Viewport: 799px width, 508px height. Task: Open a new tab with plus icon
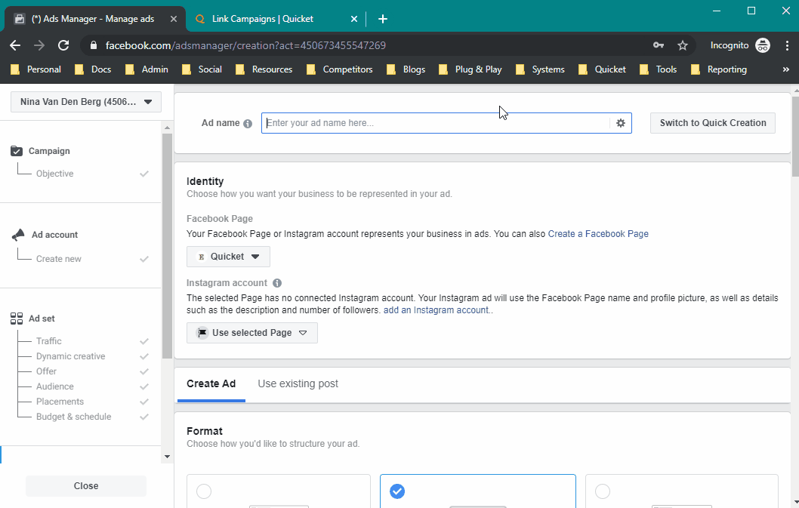[x=383, y=19]
